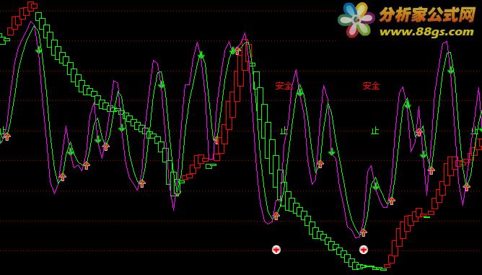This screenshot has height=275, width=482.
Task: Click the right green 止 marker
Action: 374,131
